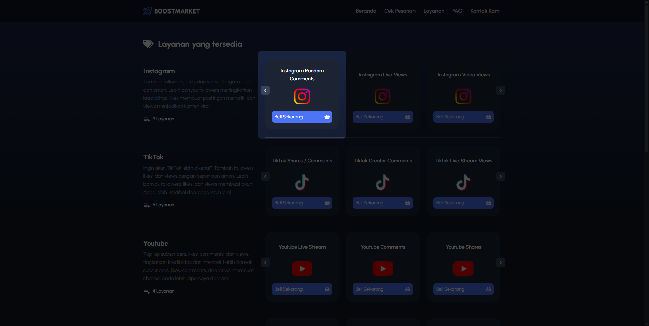Show previous Youtube services with left chevron
The image size is (649, 326).
coord(265,262)
